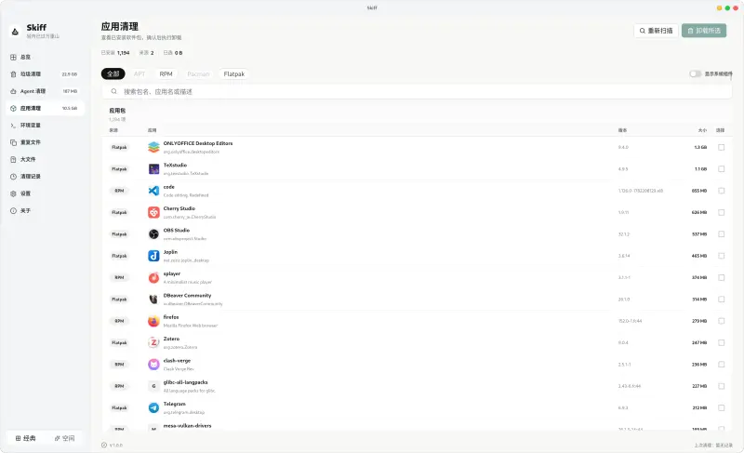This screenshot has width=744, height=453.
Task: Click the Cherry Studio app icon
Action: (153, 212)
